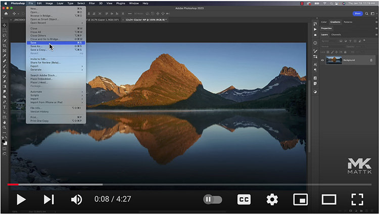Hide the Background layer visibility eye

pos(322,60)
